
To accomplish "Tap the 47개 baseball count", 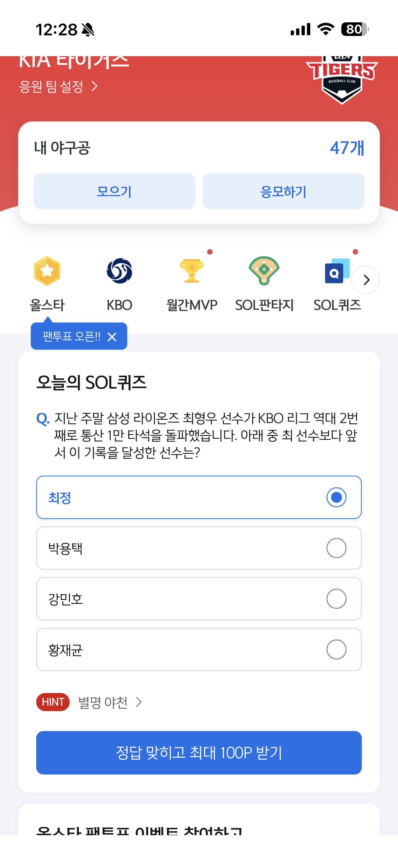I will click(x=347, y=148).
